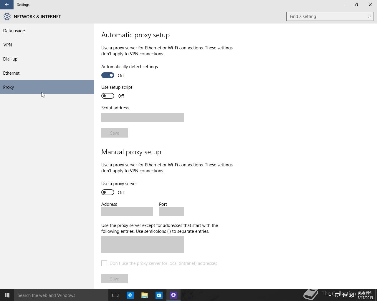Restore down the Settings window
The image size is (377, 301).
coord(357,5)
